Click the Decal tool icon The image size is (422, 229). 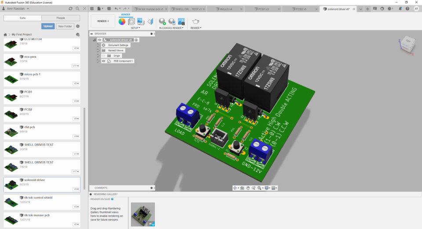(x=141, y=22)
